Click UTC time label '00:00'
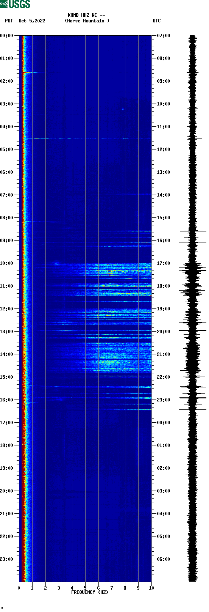 coord(164,423)
